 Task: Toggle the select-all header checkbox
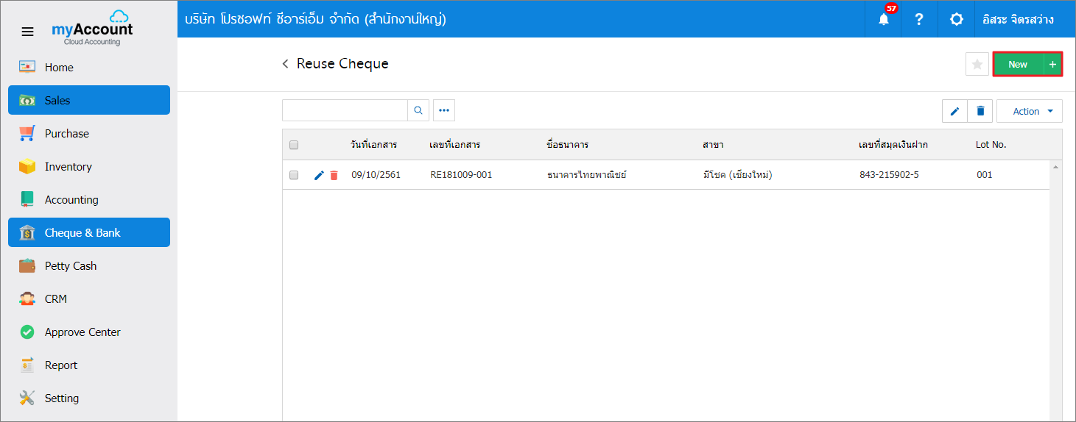(x=294, y=145)
